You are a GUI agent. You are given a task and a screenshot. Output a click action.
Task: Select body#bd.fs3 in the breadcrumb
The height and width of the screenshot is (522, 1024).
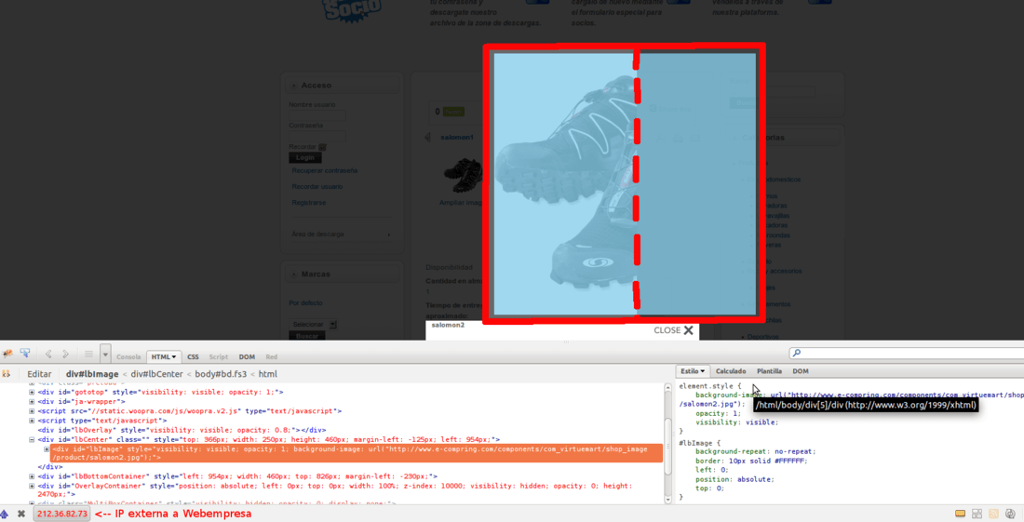(x=221, y=374)
